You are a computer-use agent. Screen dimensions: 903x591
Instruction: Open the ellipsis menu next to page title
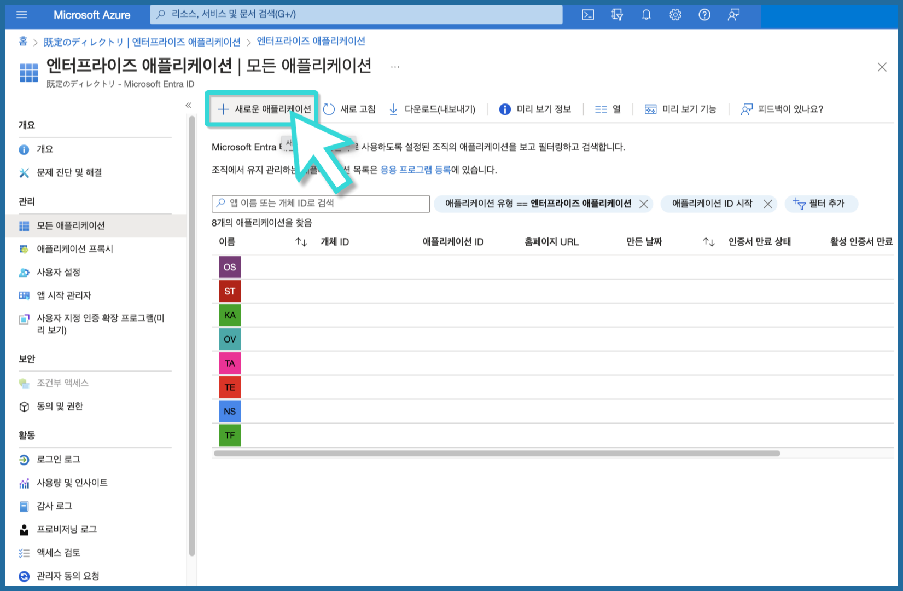(x=395, y=67)
